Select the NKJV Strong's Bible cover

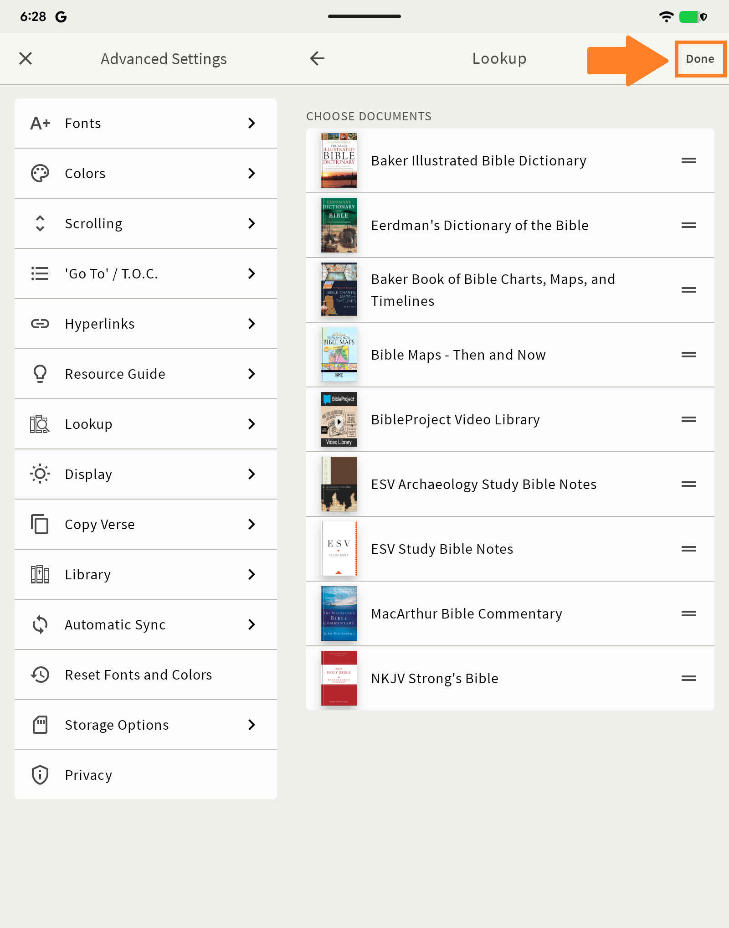click(x=339, y=678)
